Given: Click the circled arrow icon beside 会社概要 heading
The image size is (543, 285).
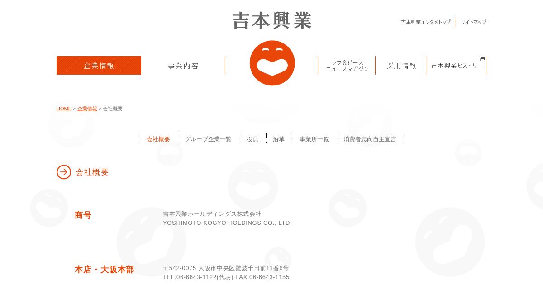Looking at the screenshot, I should [x=64, y=172].
